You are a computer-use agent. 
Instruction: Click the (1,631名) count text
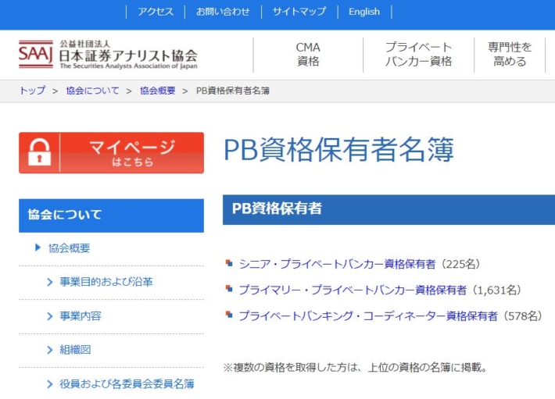click(496, 290)
